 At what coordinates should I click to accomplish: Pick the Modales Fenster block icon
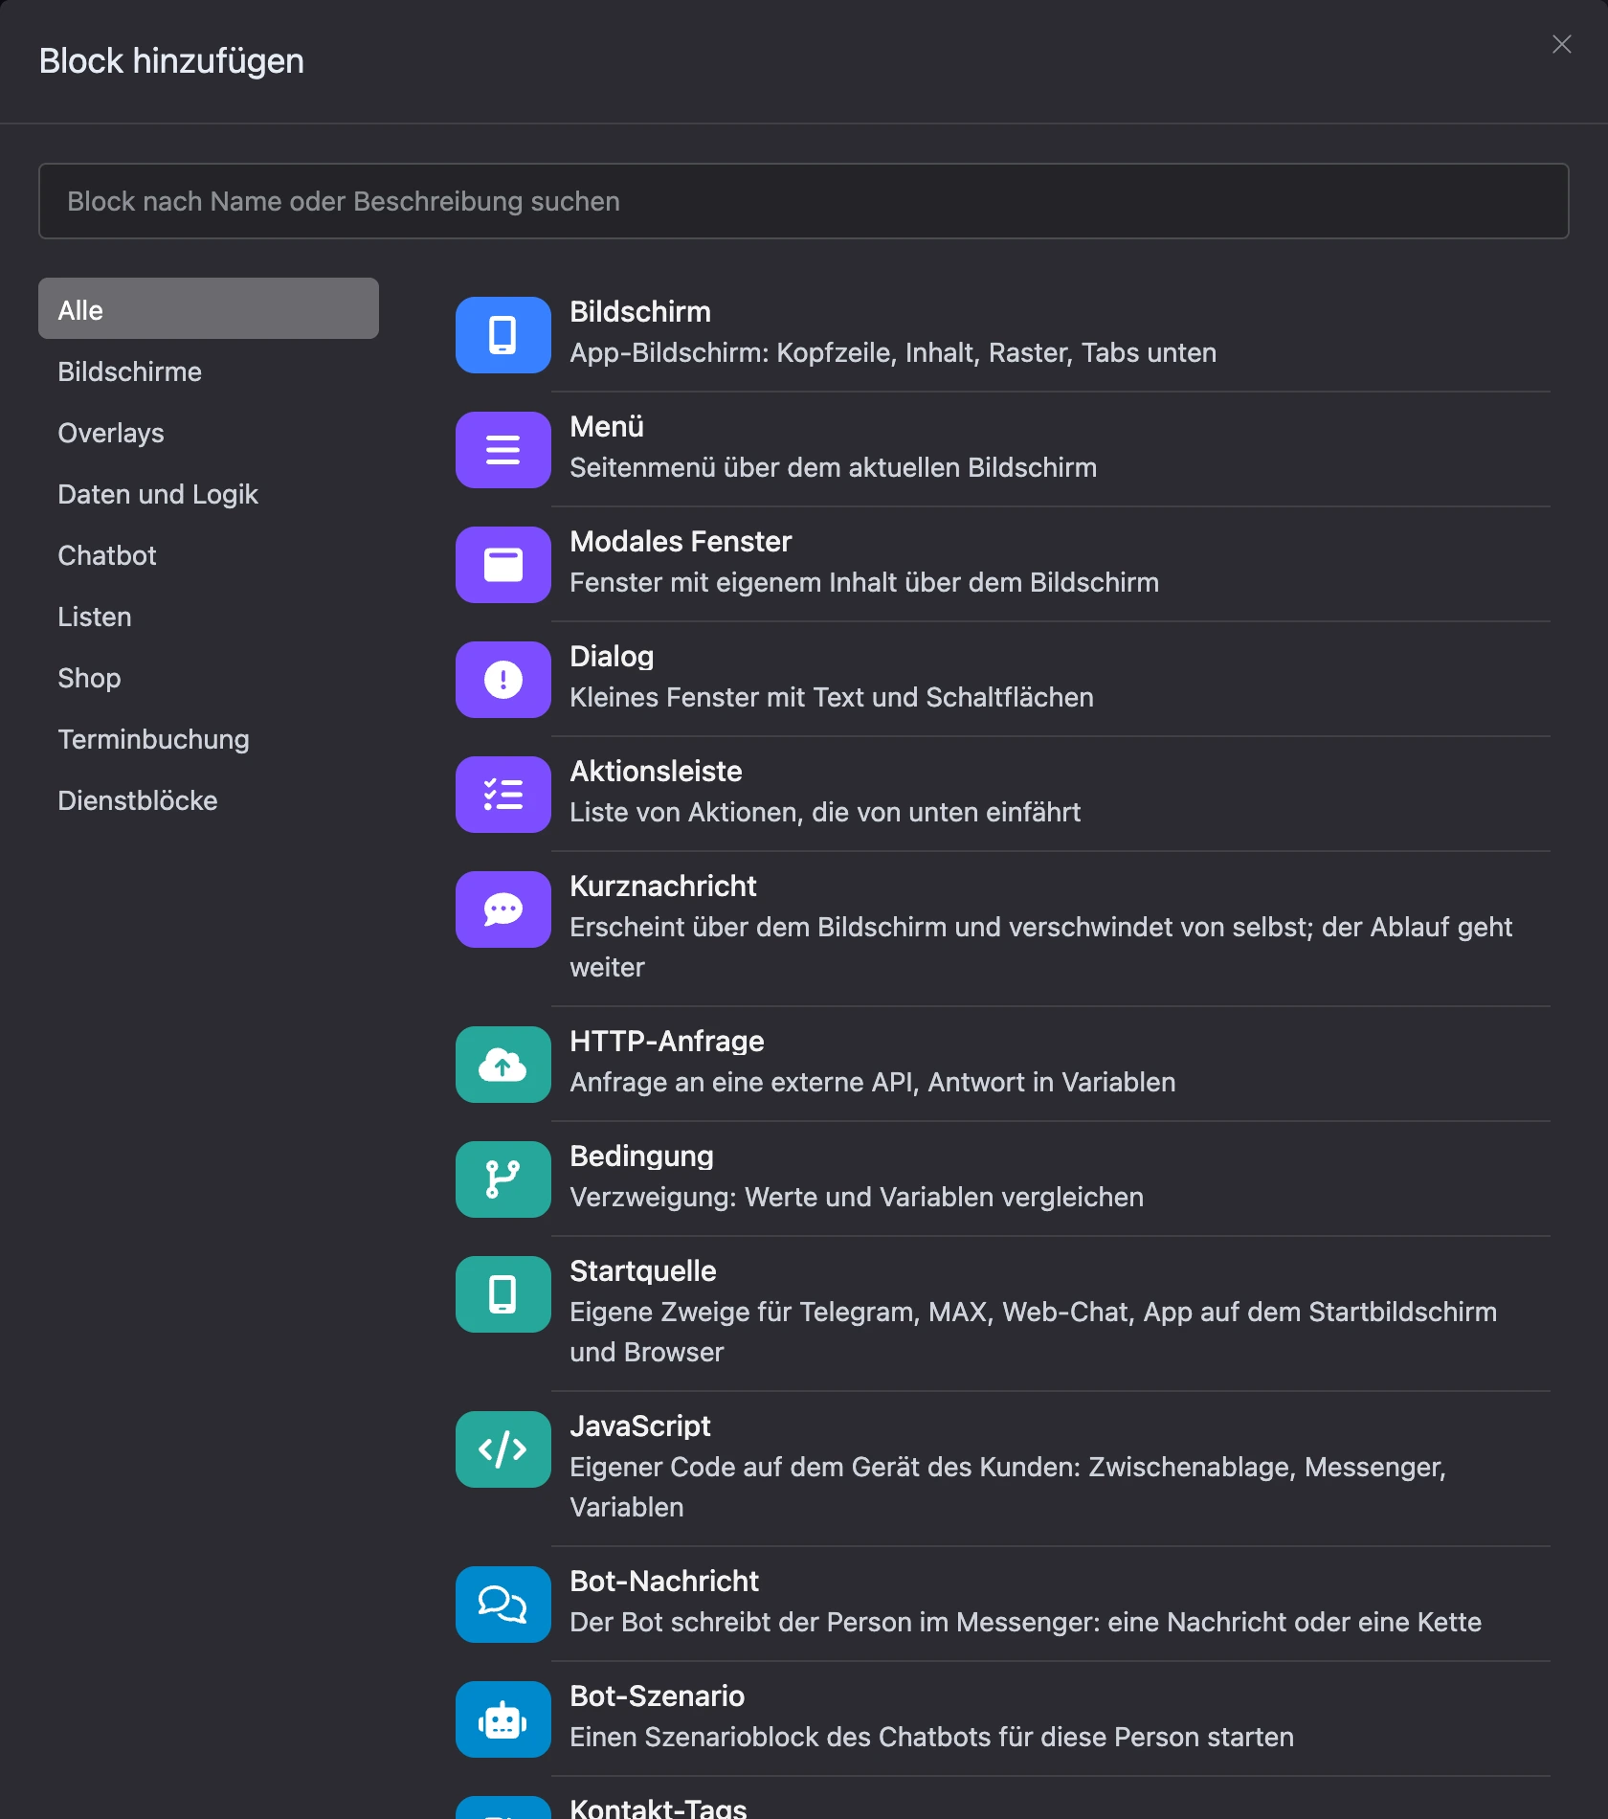[x=502, y=565]
